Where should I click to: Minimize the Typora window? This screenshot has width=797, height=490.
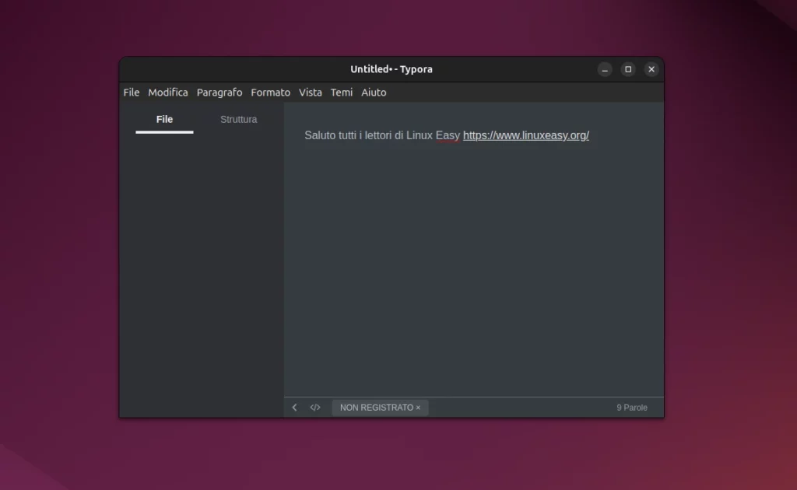605,69
